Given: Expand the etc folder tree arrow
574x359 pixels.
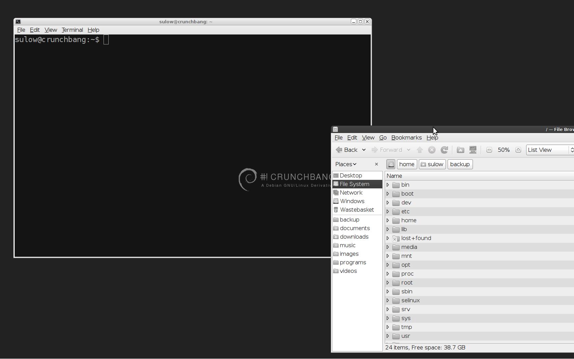Looking at the screenshot, I should tap(388, 211).
